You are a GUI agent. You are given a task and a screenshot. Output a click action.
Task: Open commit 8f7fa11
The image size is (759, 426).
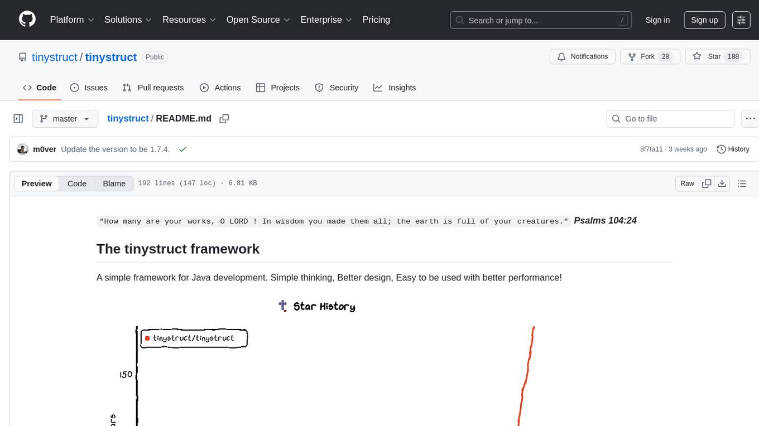tap(651, 149)
